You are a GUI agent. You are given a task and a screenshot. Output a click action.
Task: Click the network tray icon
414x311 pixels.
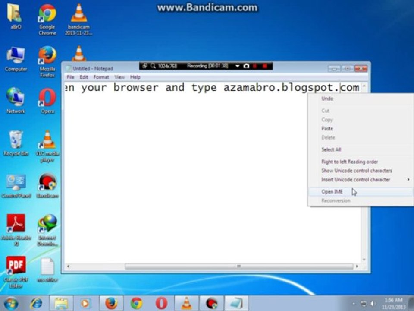point(363,304)
